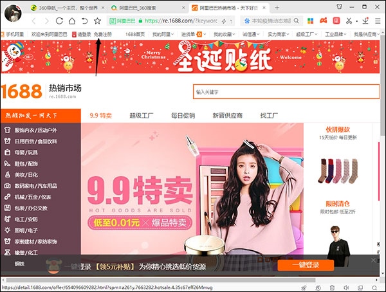Image resolution: width=386 pixels, height=292 pixels.
Task: Close the 阿里巴巴_360搜索 tab
Action: [183, 8]
